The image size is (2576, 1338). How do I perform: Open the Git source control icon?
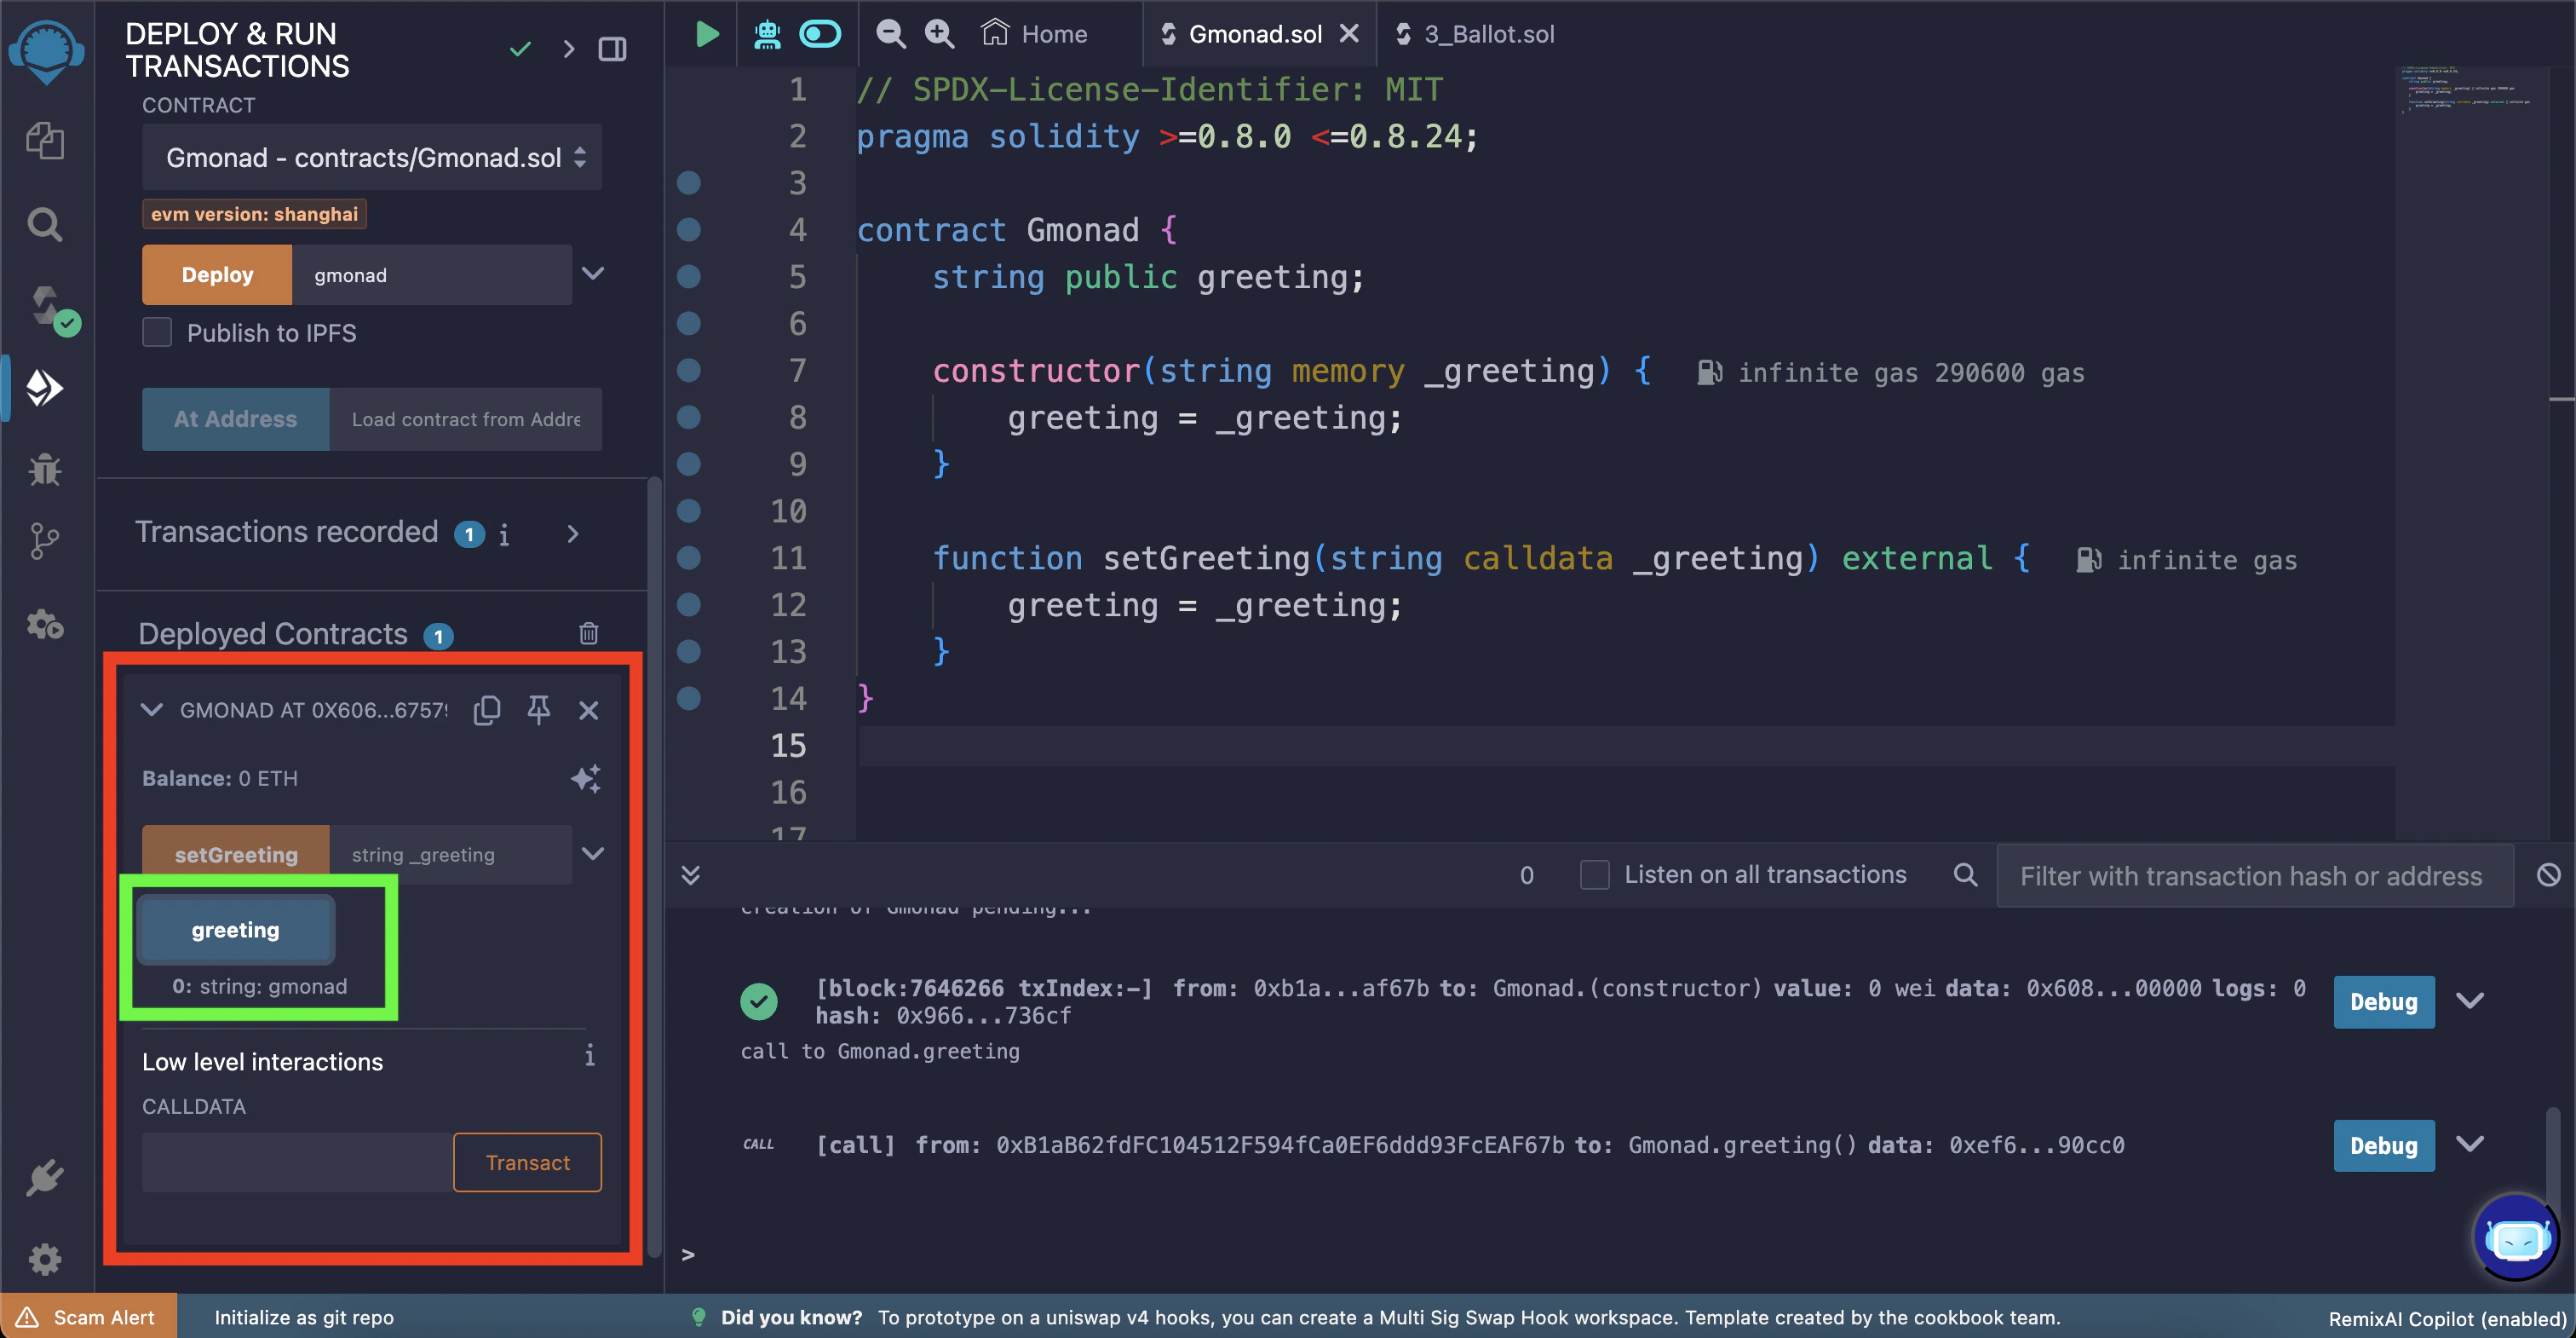pyautogui.click(x=45, y=541)
